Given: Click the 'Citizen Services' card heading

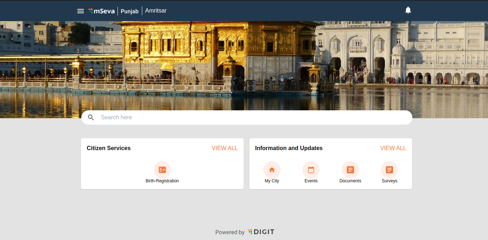Looking at the screenshot, I should click(109, 148).
